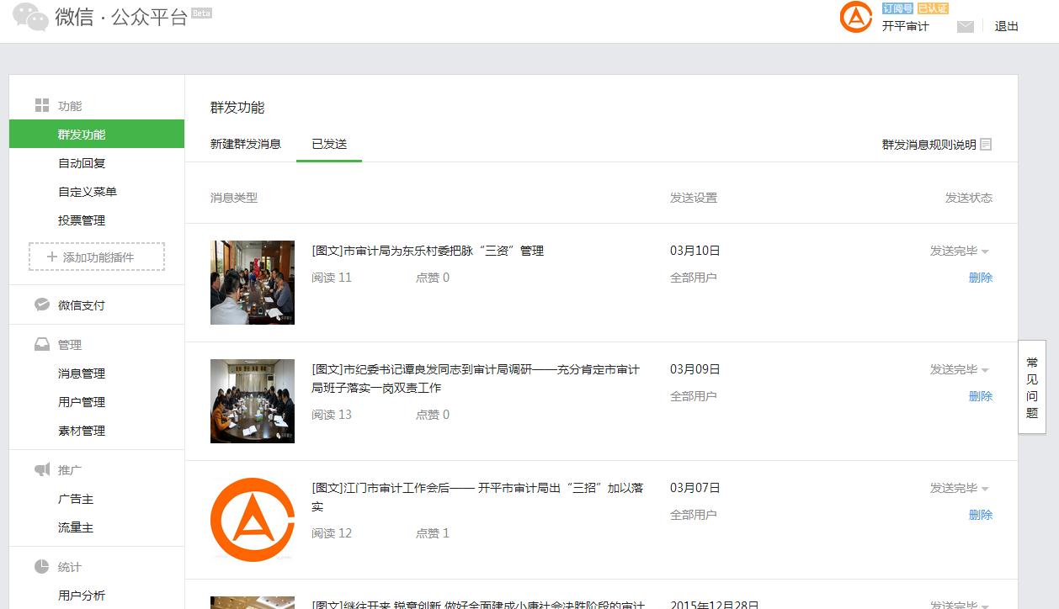The height and width of the screenshot is (609, 1059).
Task: Click 退出 to log out
Action: coord(1007,26)
